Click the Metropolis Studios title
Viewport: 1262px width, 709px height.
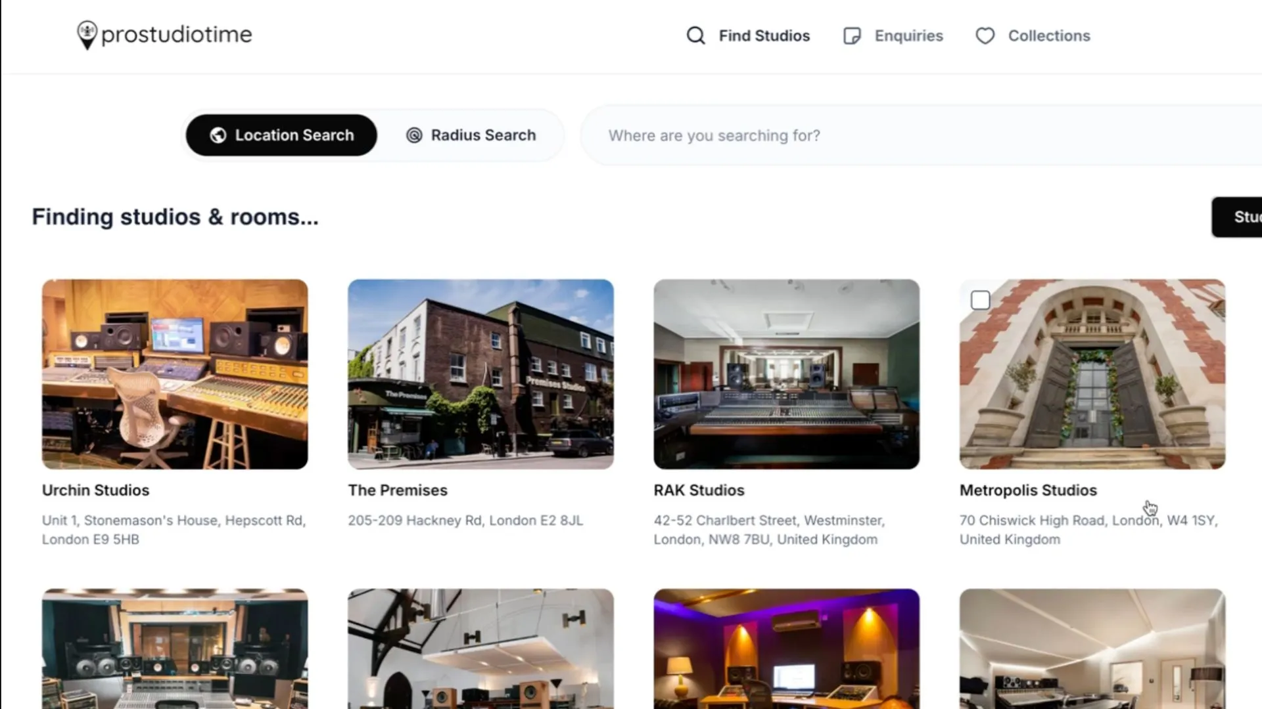tap(1028, 490)
